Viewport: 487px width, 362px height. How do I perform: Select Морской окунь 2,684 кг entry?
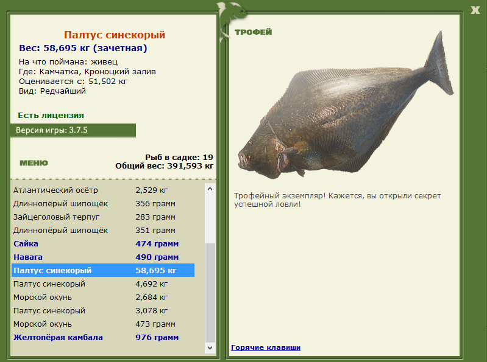pos(103,298)
